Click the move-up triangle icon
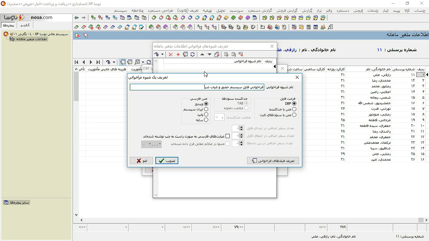Image resolution: width=429 pixels, height=241 pixels. click(202, 55)
